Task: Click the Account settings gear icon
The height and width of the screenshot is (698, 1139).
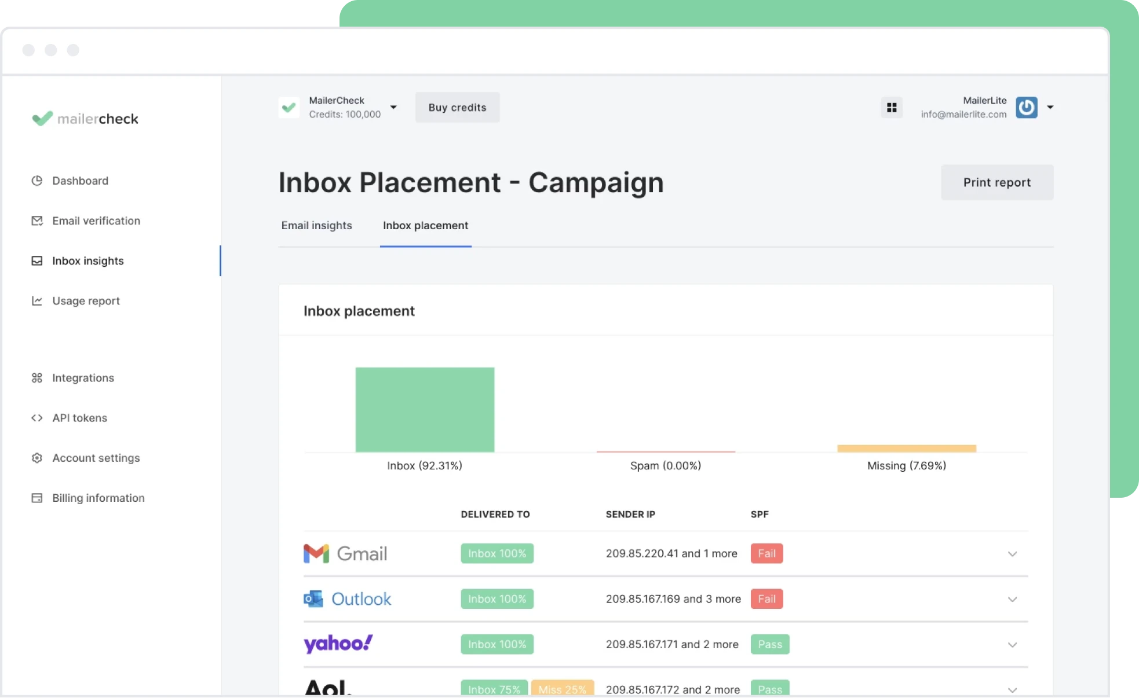Action: 37,458
